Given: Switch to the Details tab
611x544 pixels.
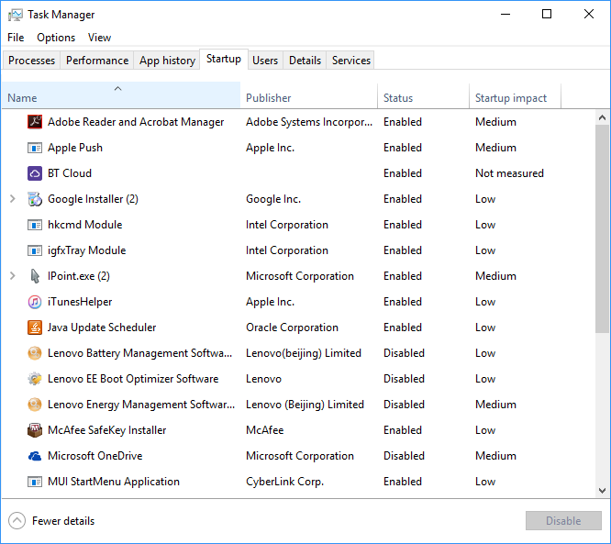Looking at the screenshot, I should point(305,61).
